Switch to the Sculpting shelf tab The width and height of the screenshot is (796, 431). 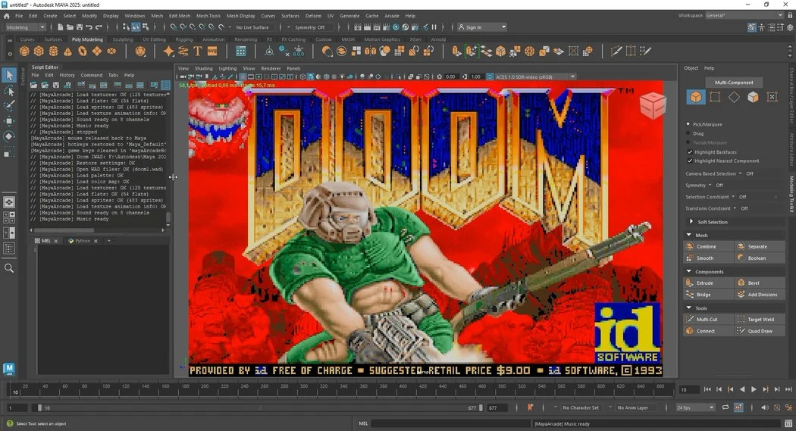pos(122,39)
